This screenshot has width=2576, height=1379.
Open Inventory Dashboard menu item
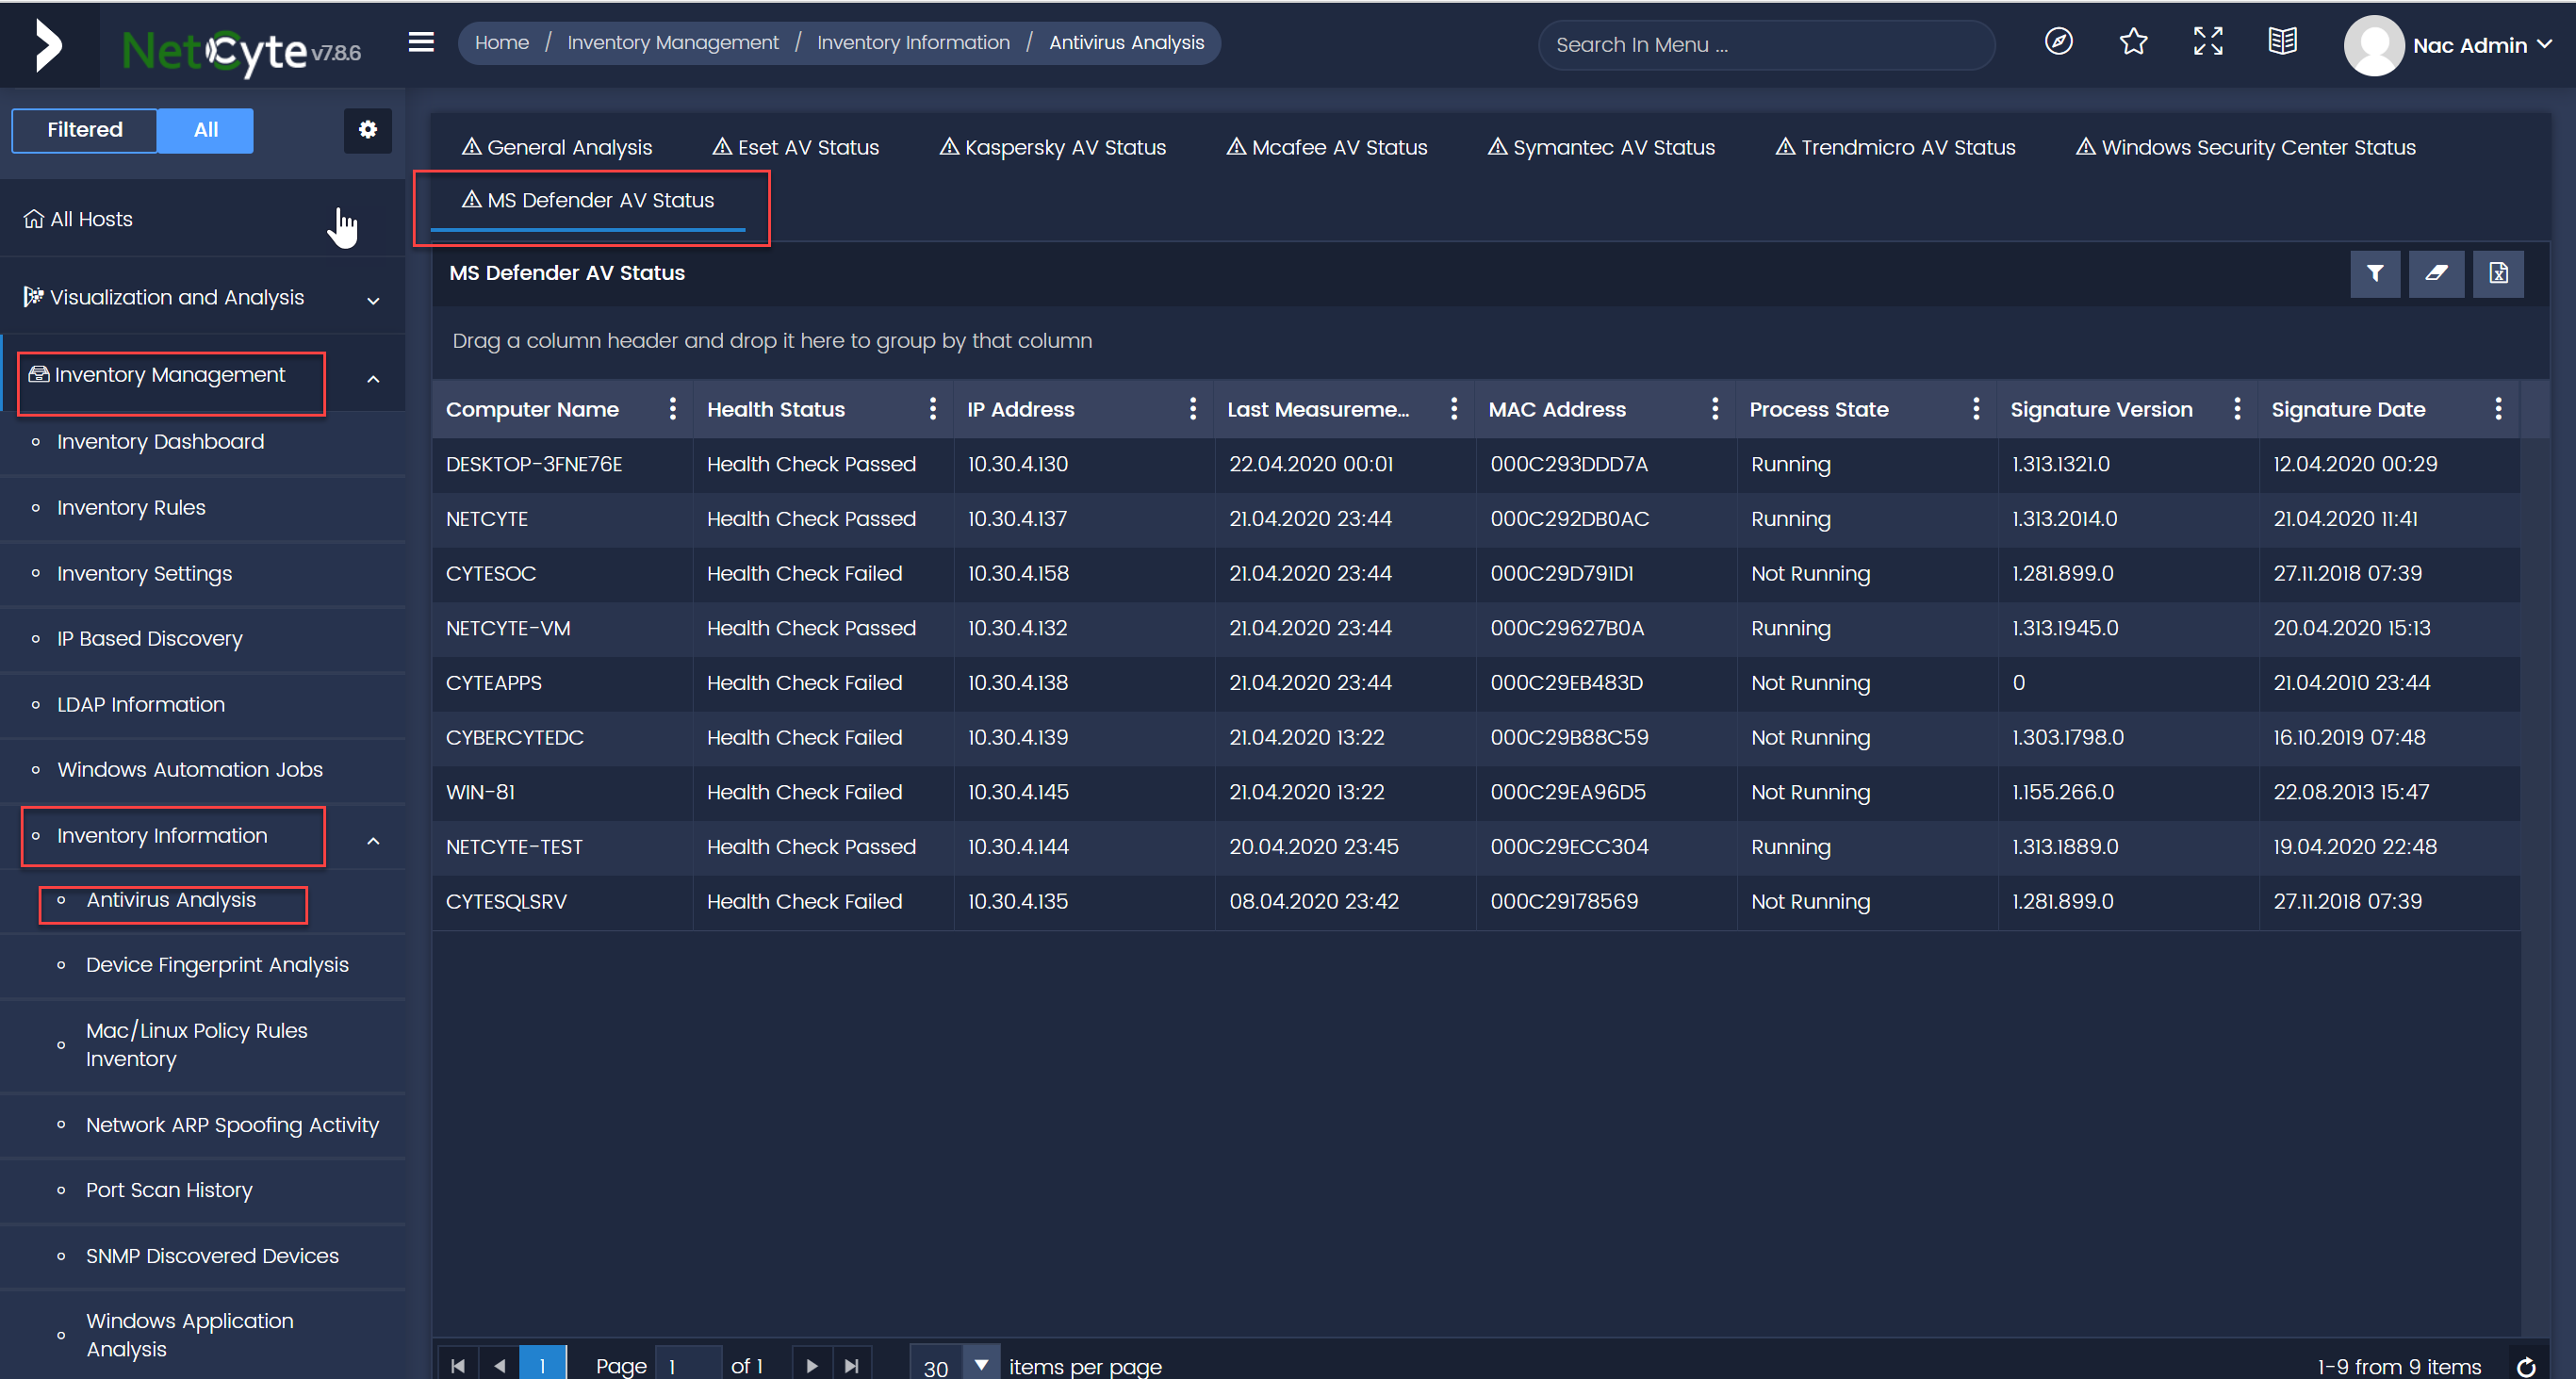click(202, 442)
